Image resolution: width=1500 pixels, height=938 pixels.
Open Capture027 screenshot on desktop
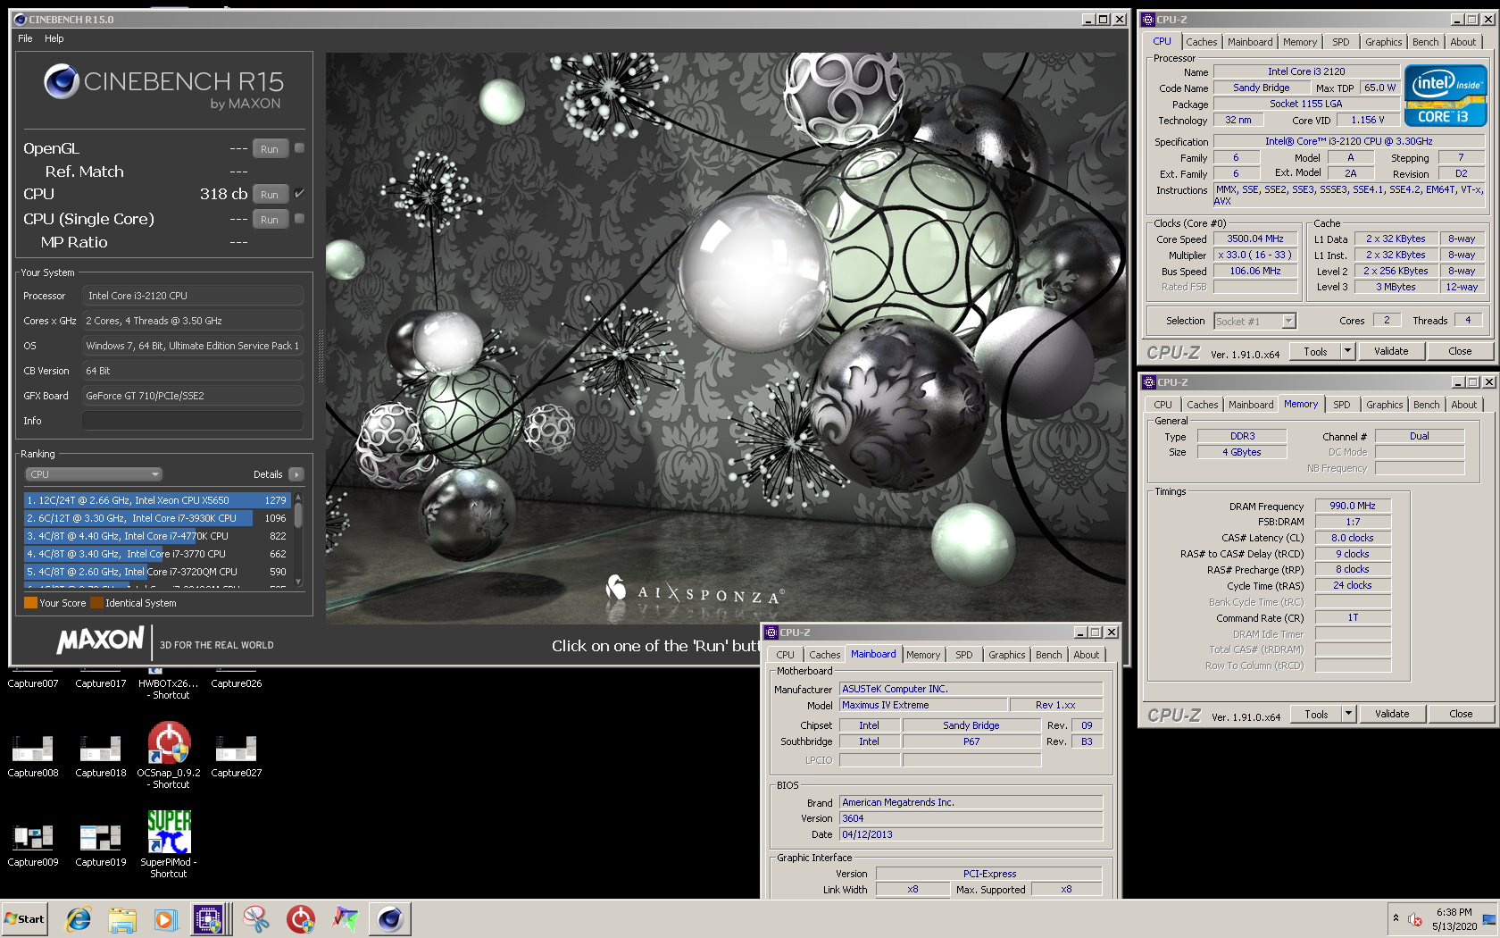(x=237, y=755)
